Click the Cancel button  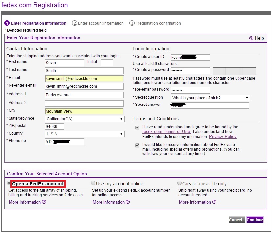237,220
